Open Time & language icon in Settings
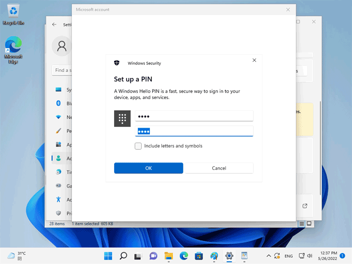 [58, 172]
